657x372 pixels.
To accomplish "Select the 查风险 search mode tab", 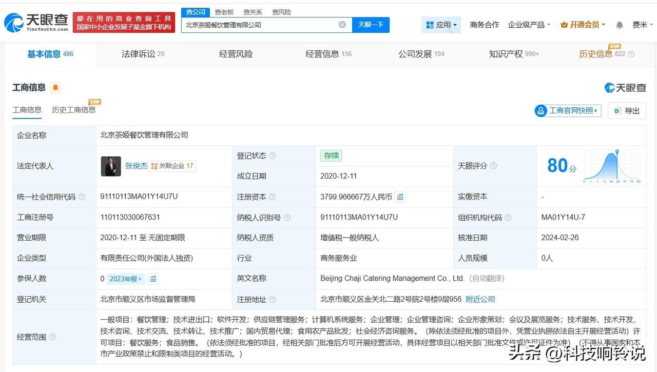I will pos(281,12).
